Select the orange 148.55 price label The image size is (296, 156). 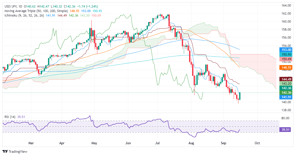(286, 67)
